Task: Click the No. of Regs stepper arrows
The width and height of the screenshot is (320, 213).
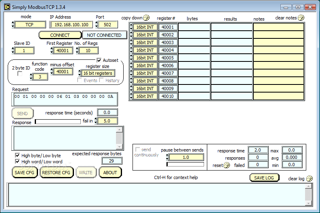Action: (77, 50)
